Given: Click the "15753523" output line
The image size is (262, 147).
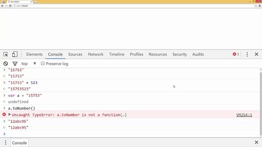Looking at the screenshot, I should 19,89.
